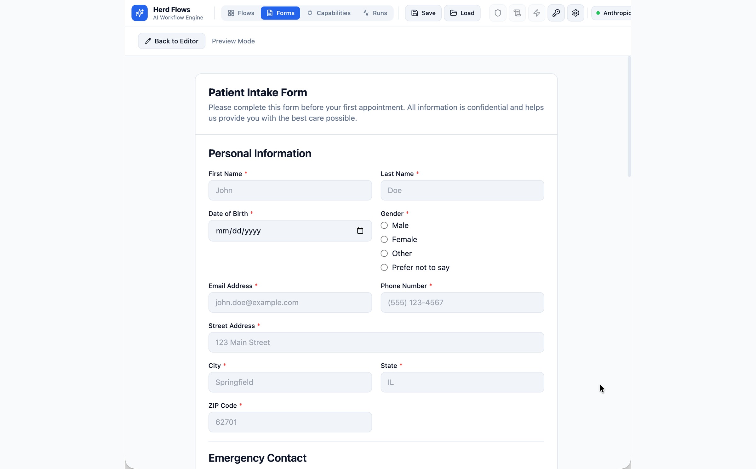Click the Street Address input field

(376, 342)
